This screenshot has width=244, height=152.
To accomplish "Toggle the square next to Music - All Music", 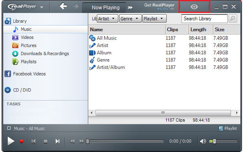I will click(x=9, y=128).
